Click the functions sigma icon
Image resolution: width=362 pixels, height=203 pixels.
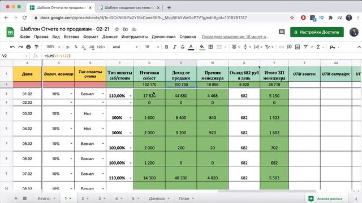click(x=318, y=47)
